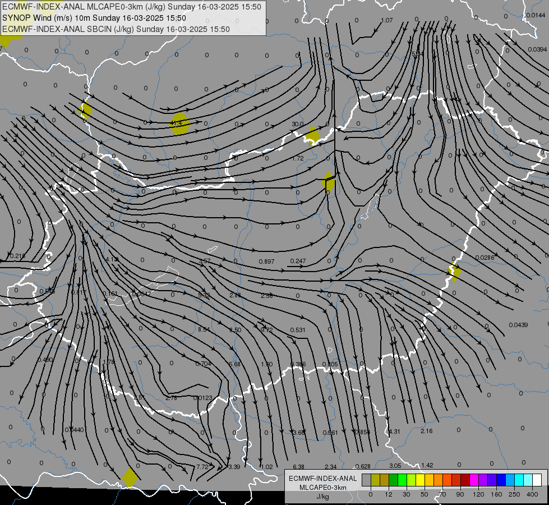
Task: Click the map value 0.161
Action: click(110, 293)
